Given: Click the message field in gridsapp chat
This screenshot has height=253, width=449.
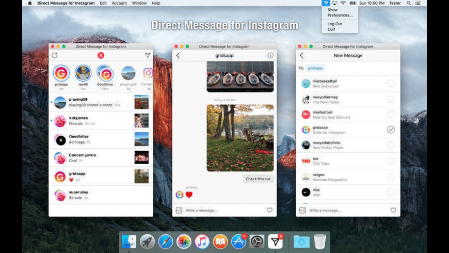Looking at the screenshot, I should point(222,210).
